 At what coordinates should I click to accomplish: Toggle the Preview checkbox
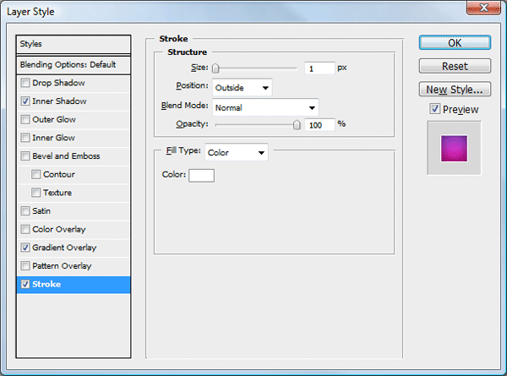(435, 109)
